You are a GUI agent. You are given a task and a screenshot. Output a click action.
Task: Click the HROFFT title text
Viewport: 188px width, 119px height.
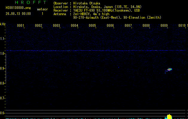pyautogui.click(x=30, y=2)
